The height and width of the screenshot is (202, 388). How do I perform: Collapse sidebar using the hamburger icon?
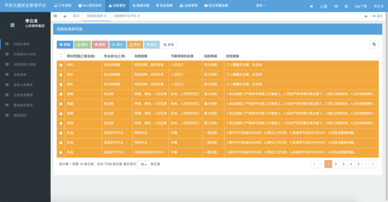pos(55,16)
